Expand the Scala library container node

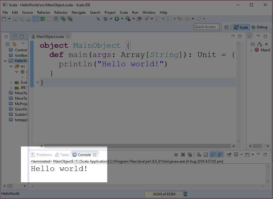point(11,82)
